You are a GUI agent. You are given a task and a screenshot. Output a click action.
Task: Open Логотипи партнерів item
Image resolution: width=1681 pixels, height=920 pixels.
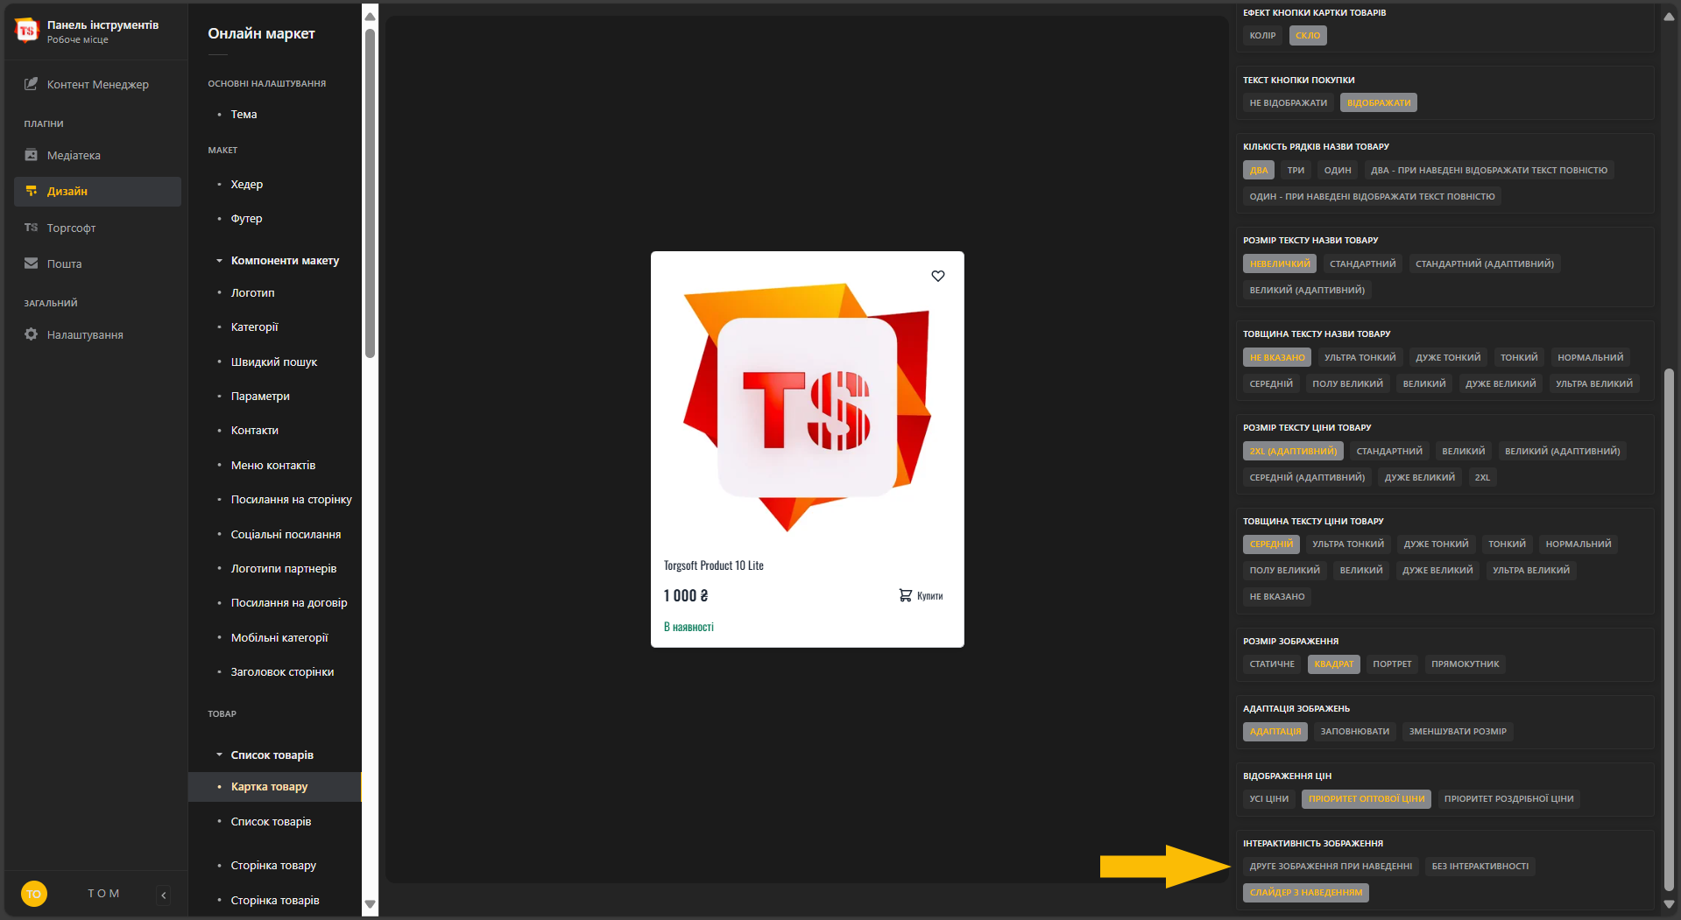click(x=284, y=569)
